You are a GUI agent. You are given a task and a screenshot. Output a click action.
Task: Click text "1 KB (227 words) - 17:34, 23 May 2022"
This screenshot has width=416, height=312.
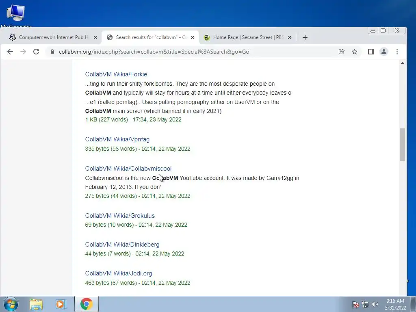click(133, 120)
